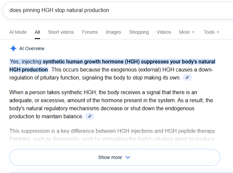233x173 pixels.
Task: Select the All results tab
Action: (x=37, y=32)
